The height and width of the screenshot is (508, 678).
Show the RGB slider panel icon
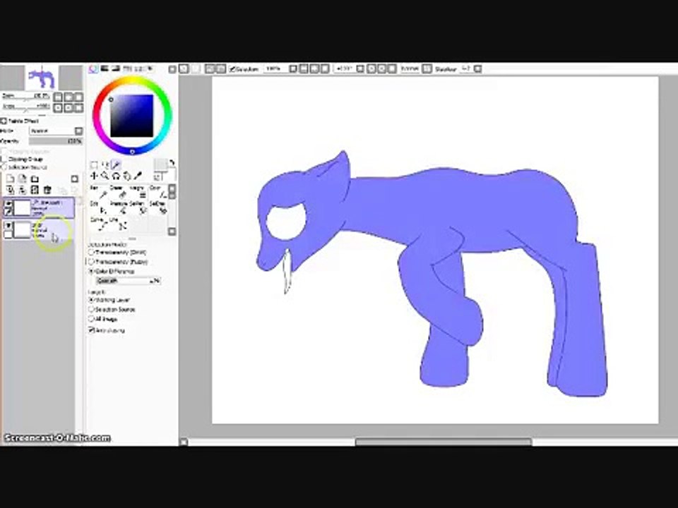(x=105, y=68)
